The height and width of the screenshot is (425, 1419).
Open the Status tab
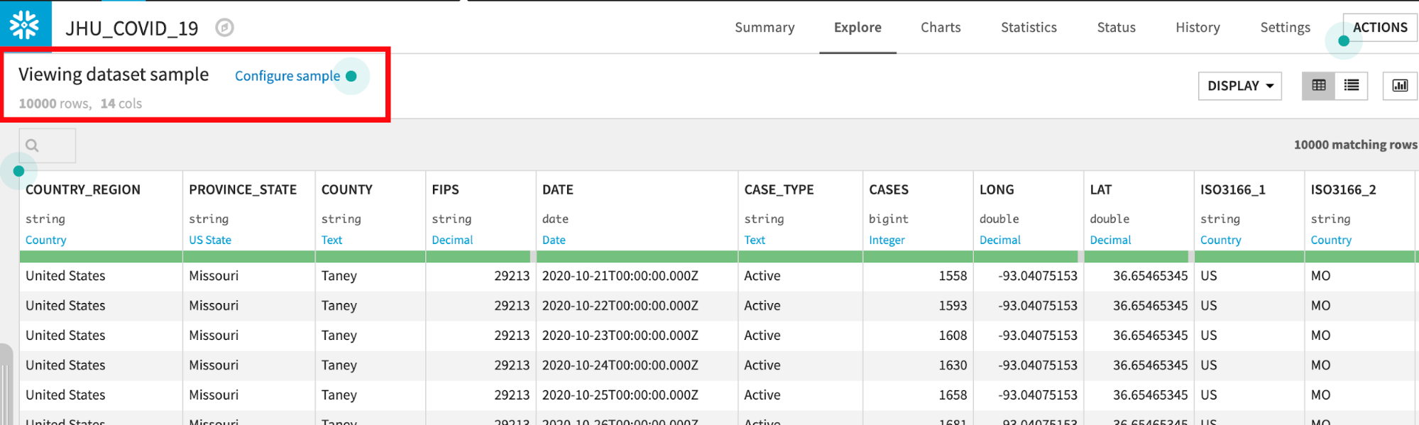pyautogui.click(x=1116, y=28)
